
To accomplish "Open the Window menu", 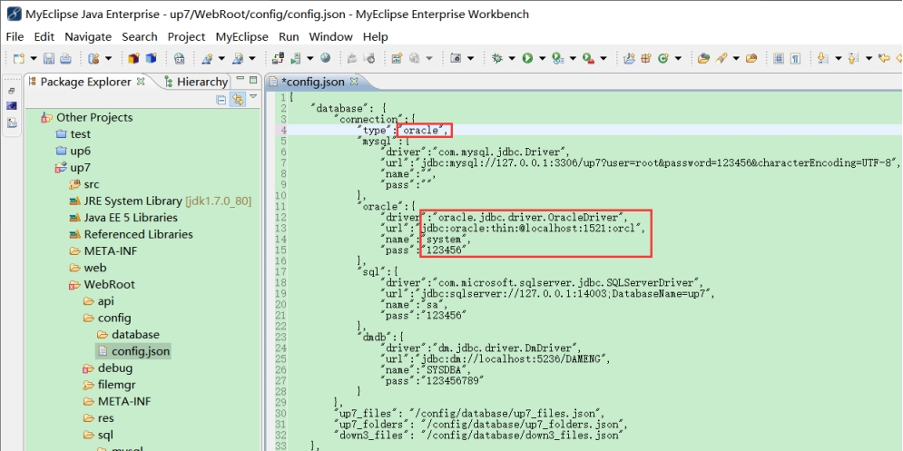I will pos(330,36).
